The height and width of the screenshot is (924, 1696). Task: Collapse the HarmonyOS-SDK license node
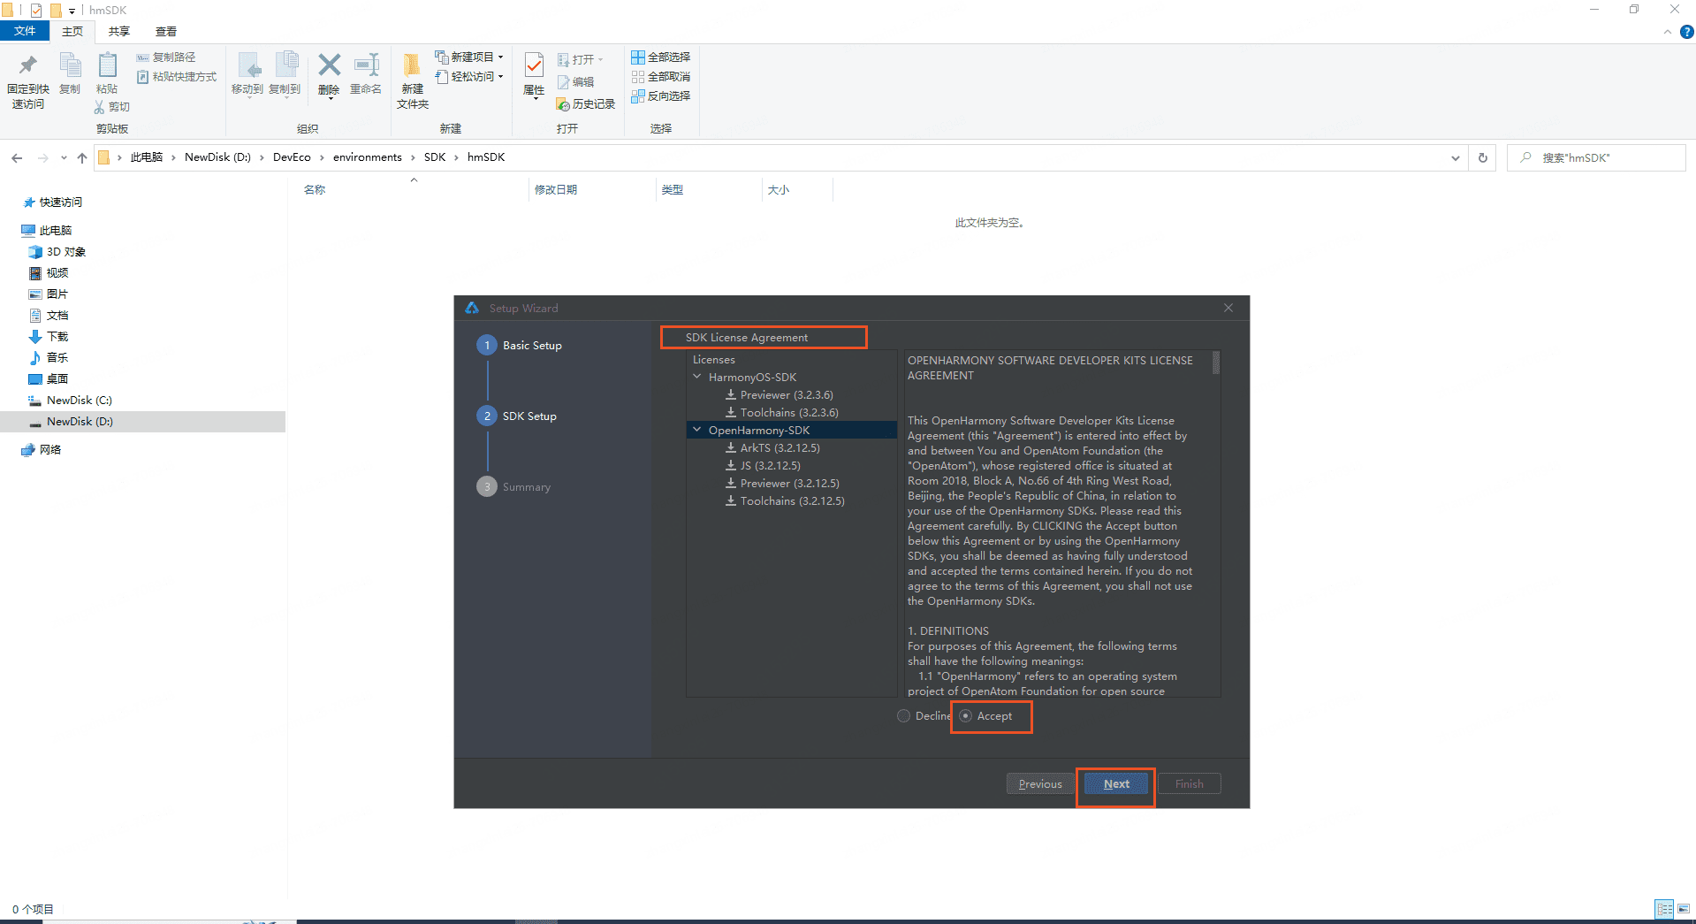coord(697,377)
